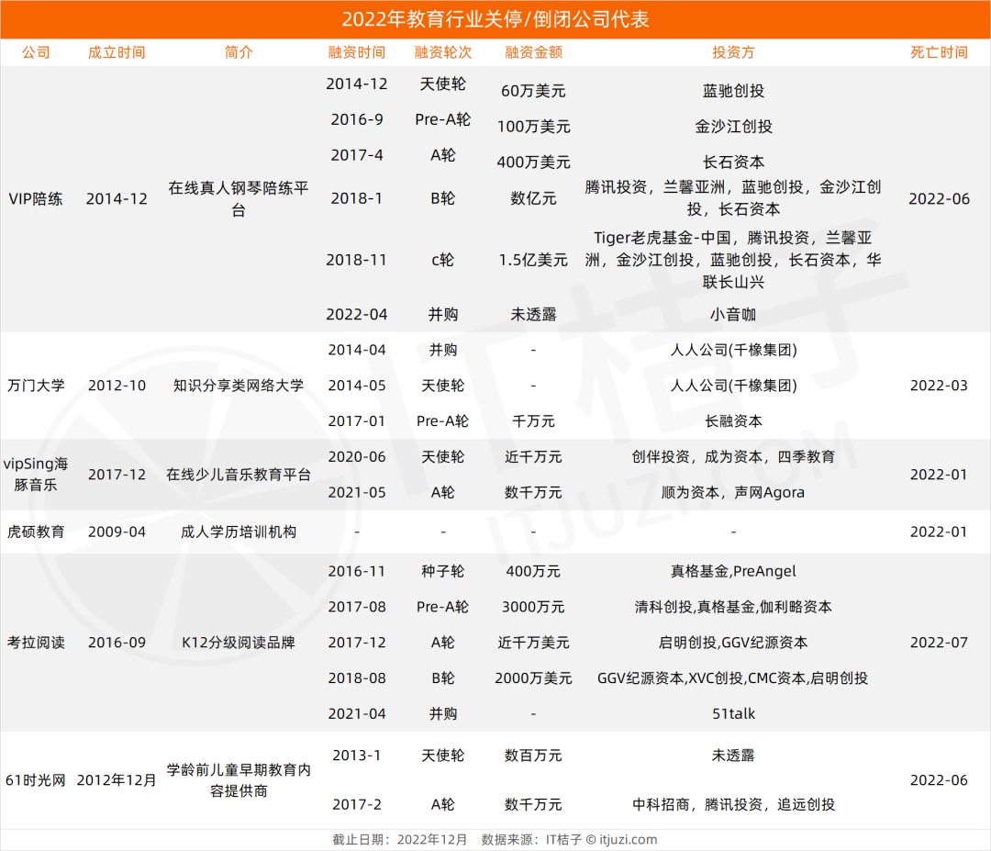Click the death date '2022-03'
Screen dimensions: 991x851
click(x=939, y=385)
